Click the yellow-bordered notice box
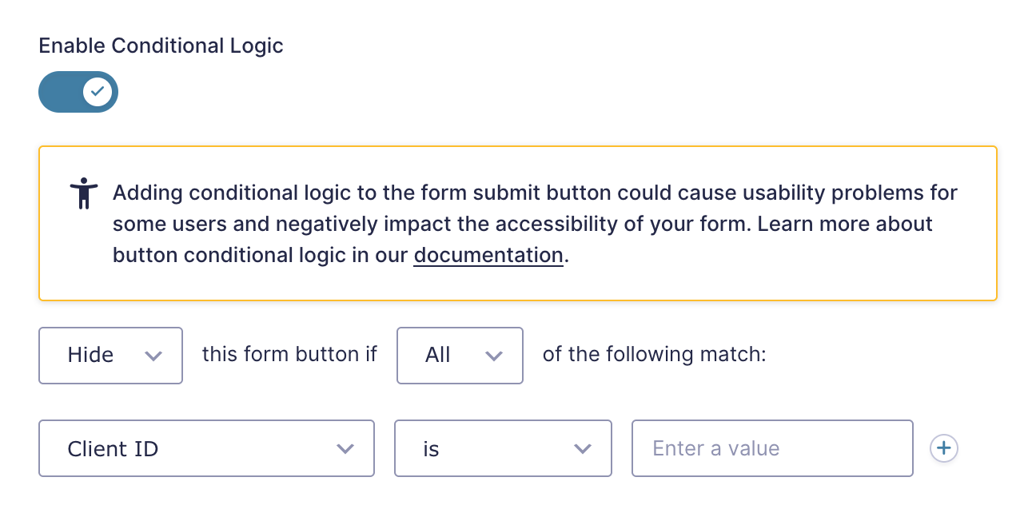This screenshot has width=1036, height=513. (518, 223)
